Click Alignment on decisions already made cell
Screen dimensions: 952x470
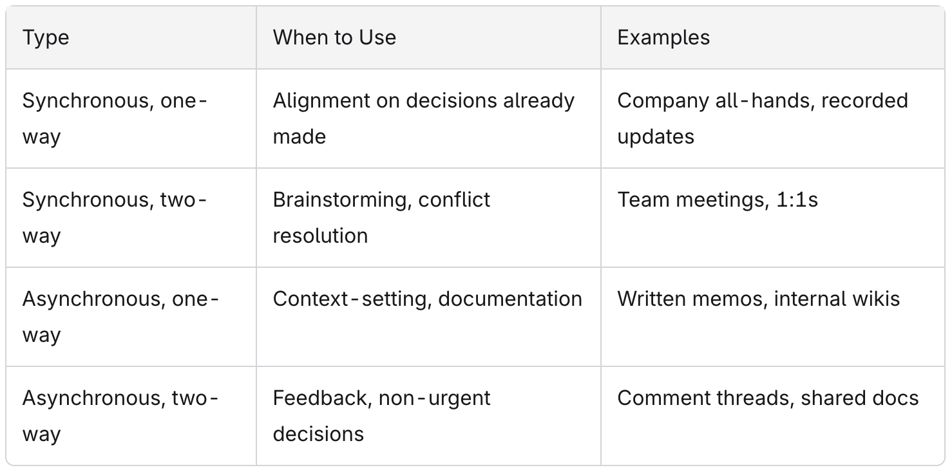coord(428,118)
